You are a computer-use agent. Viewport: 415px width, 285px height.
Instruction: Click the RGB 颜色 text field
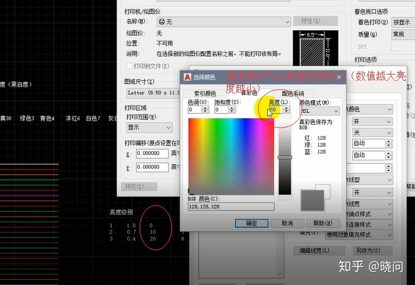[x=231, y=207]
